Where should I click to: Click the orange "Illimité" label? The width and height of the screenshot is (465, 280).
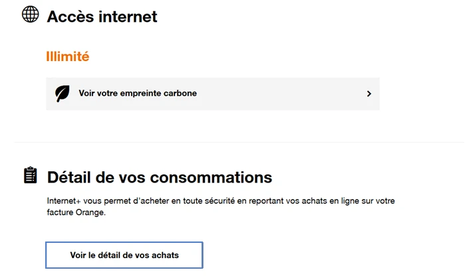(67, 56)
